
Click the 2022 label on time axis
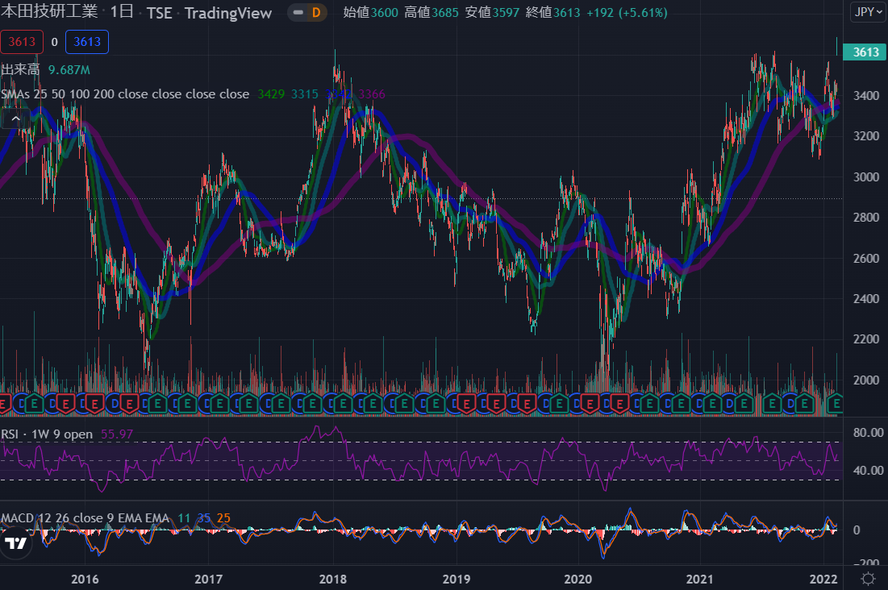823,580
